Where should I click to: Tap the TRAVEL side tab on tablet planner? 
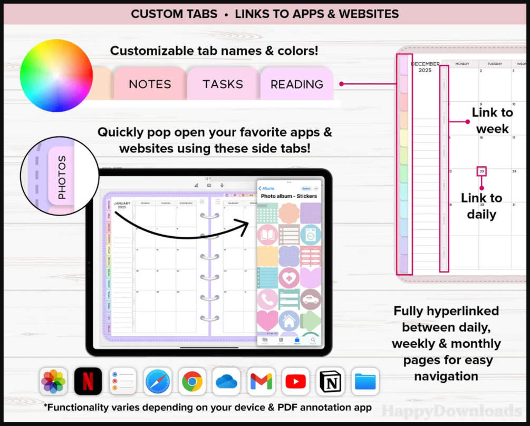[x=109, y=295]
